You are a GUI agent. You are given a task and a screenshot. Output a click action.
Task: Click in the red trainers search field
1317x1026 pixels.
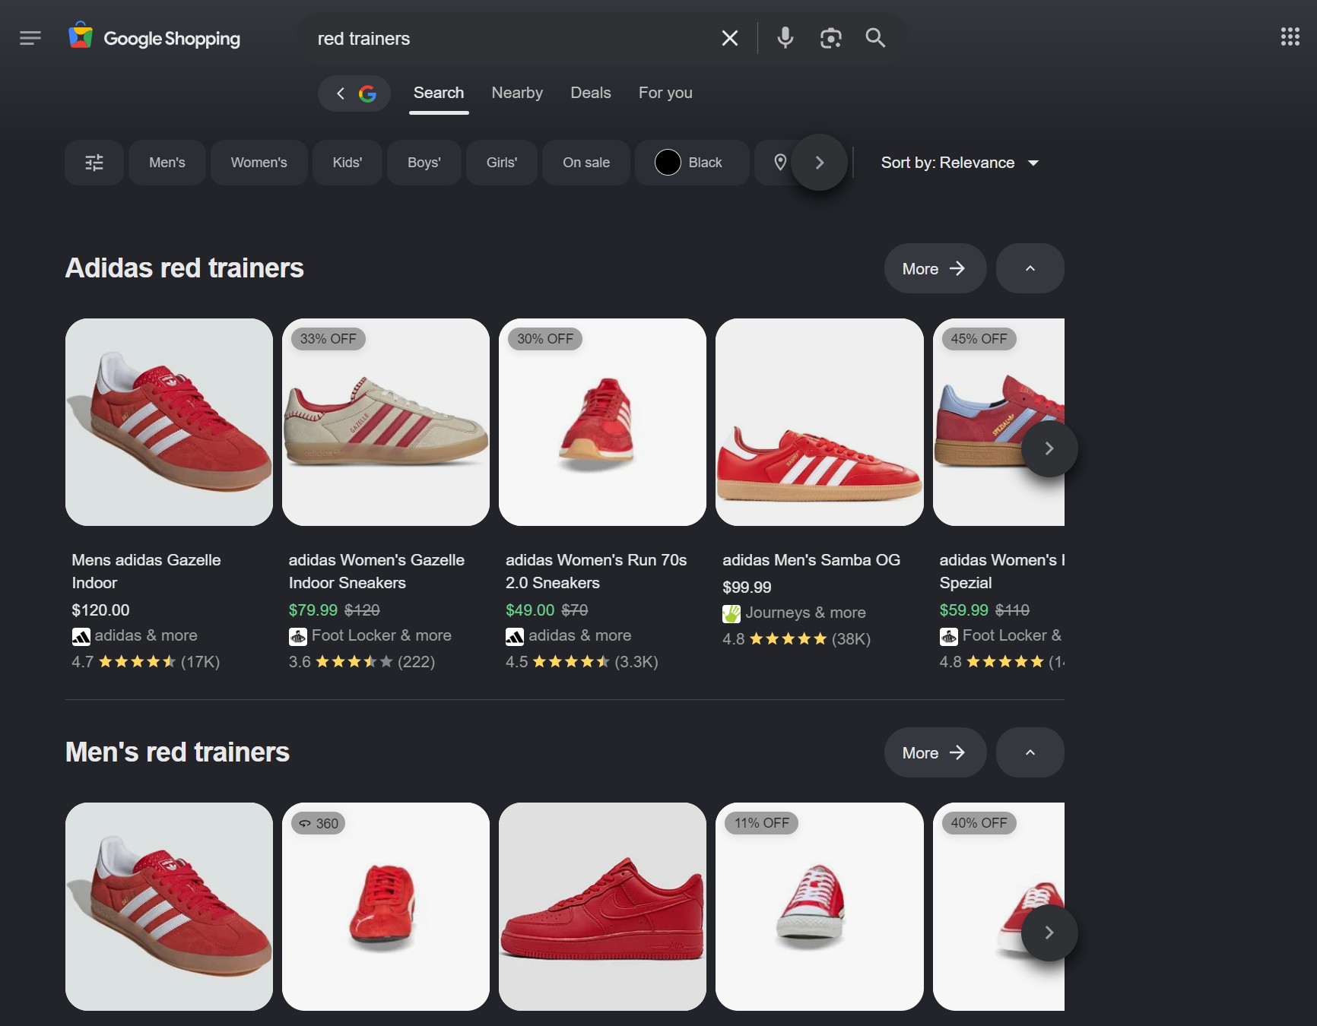coord(509,39)
